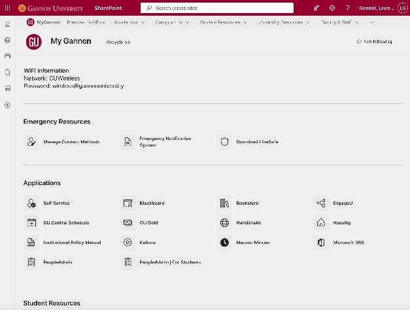Click the large GU site logo
This screenshot has width=410, height=310.
pos(34,42)
